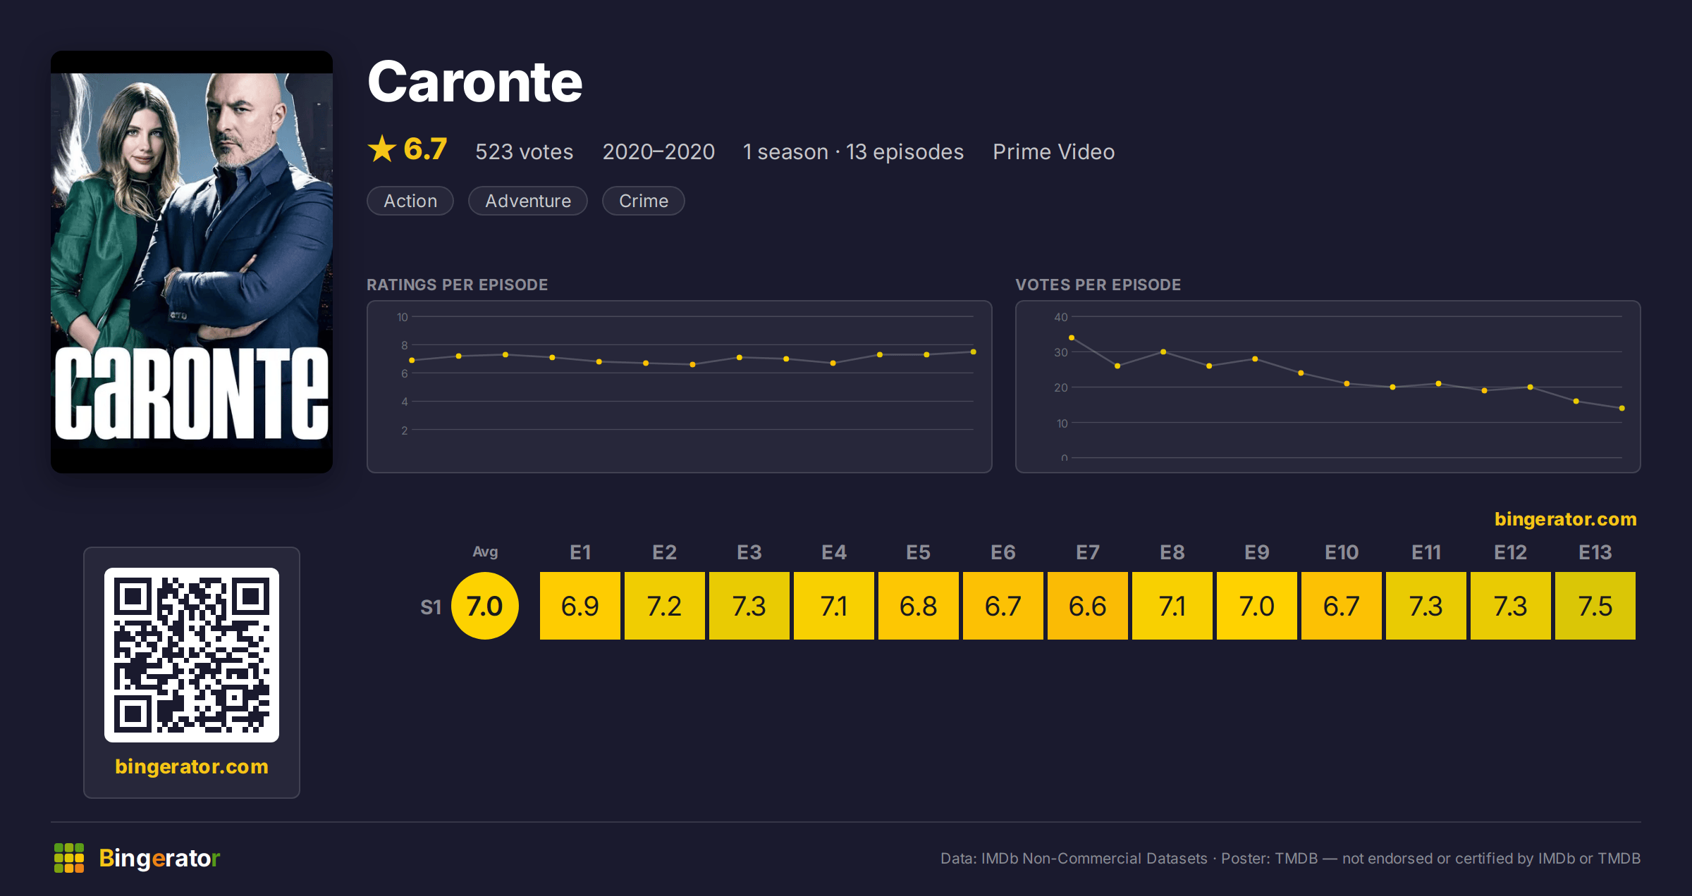Viewport: 1692px width, 896px height.
Task: Click the E5 column header
Action: tap(919, 552)
